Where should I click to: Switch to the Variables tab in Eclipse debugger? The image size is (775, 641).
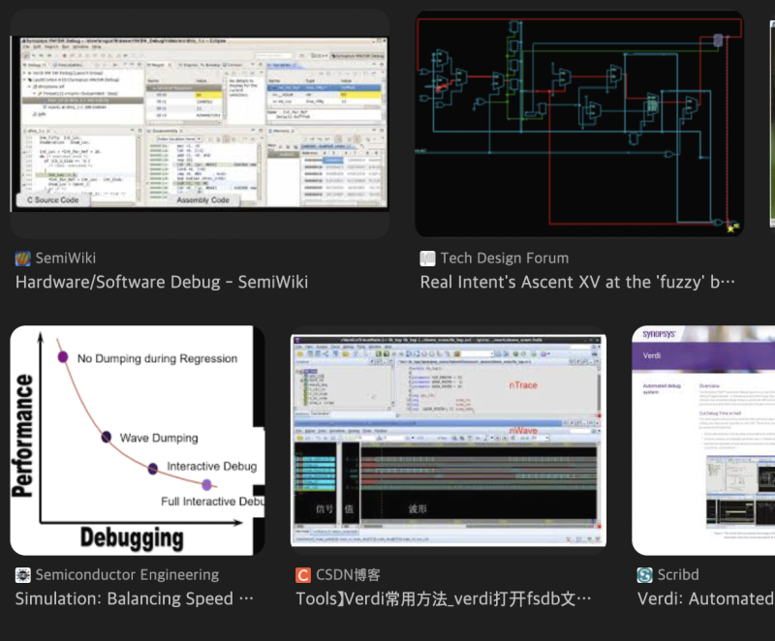point(281,63)
